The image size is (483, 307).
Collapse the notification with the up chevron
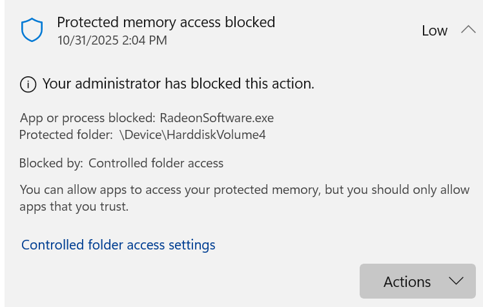click(x=468, y=30)
